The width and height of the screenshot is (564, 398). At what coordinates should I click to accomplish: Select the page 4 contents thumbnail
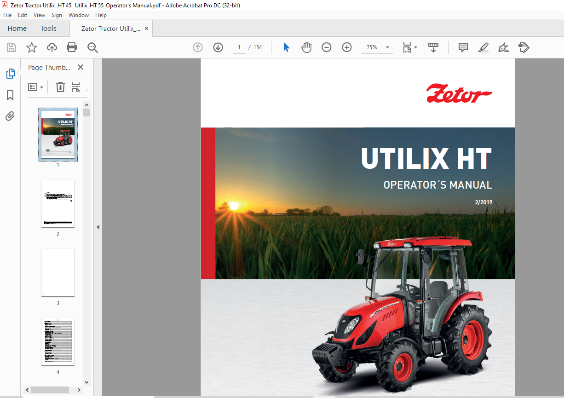[58, 341]
